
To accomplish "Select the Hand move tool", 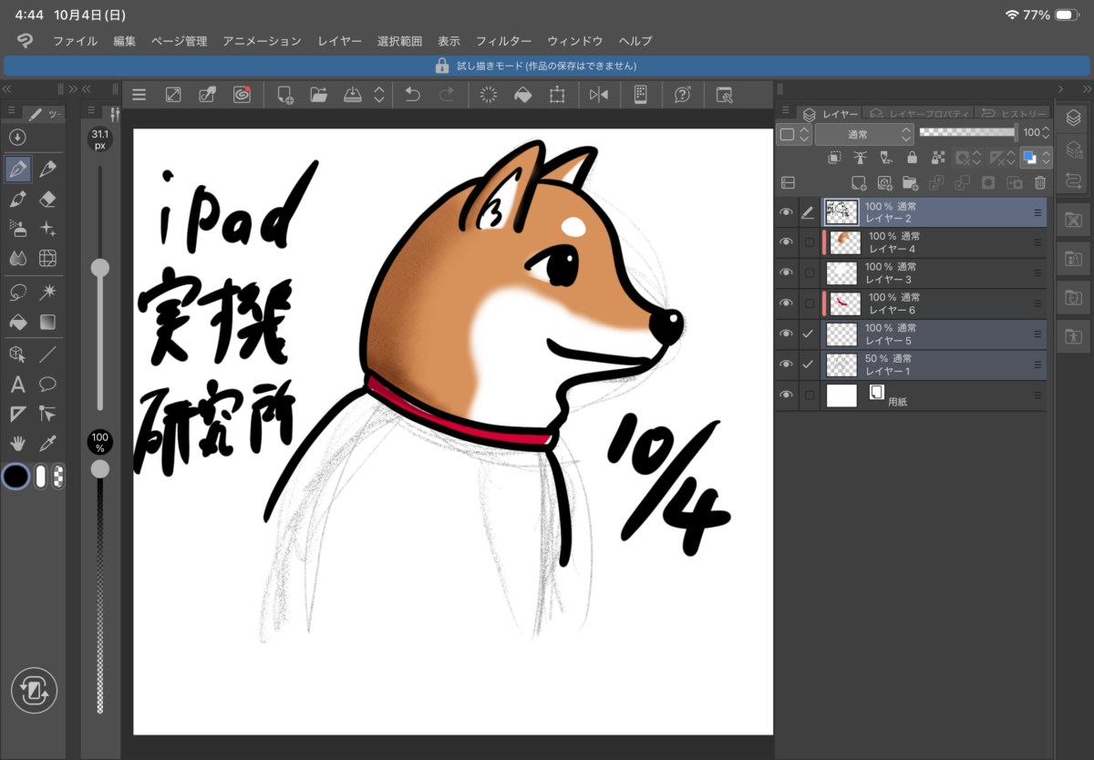I will 17,443.
